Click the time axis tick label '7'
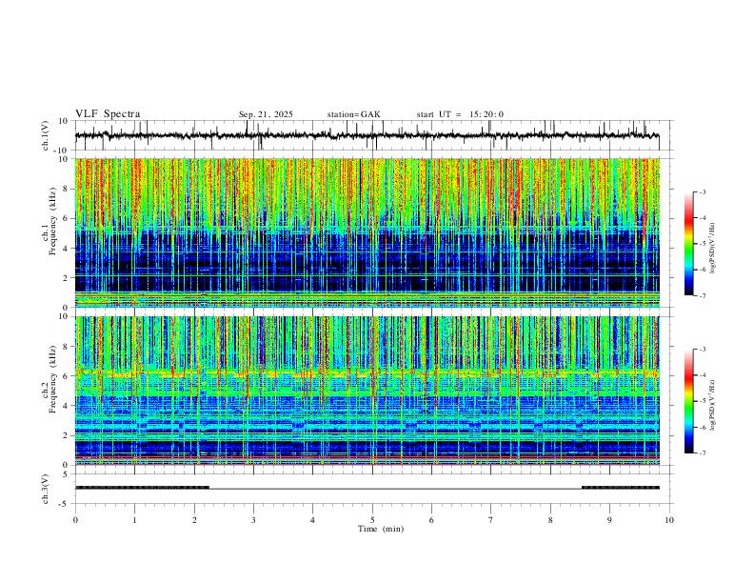754x583 pixels. coord(491,520)
